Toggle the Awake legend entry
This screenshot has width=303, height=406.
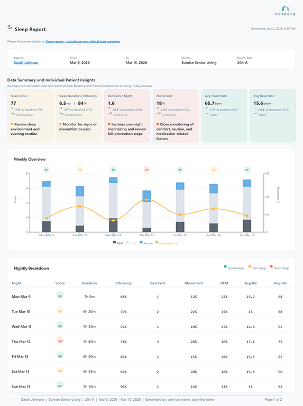pyautogui.click(x=146, y=243)
